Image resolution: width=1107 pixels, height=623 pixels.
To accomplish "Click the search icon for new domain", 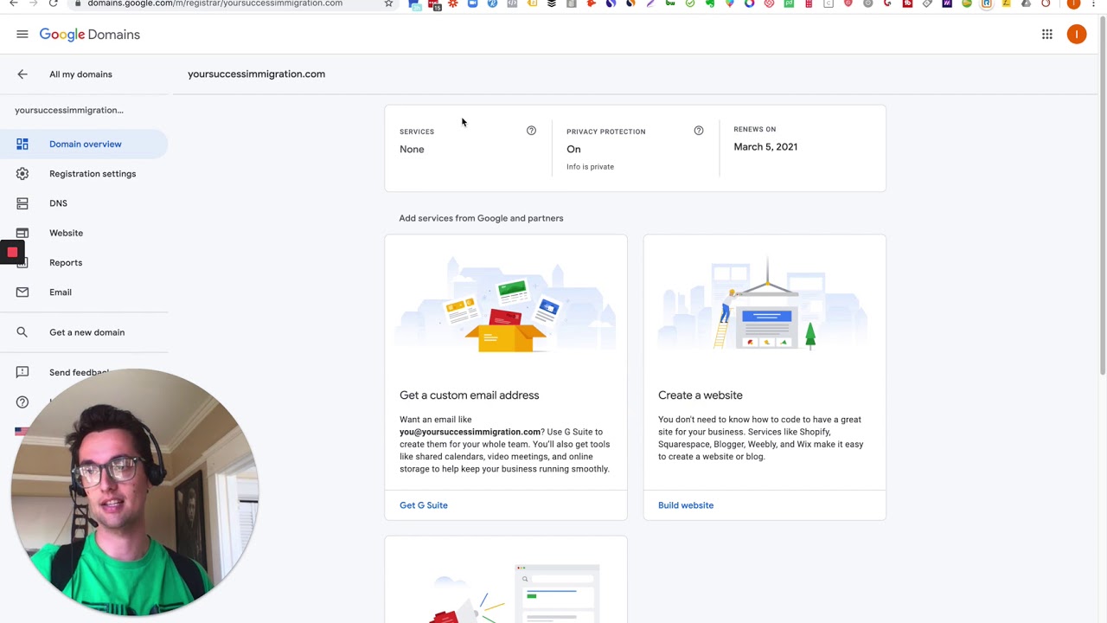I will 22,332.
